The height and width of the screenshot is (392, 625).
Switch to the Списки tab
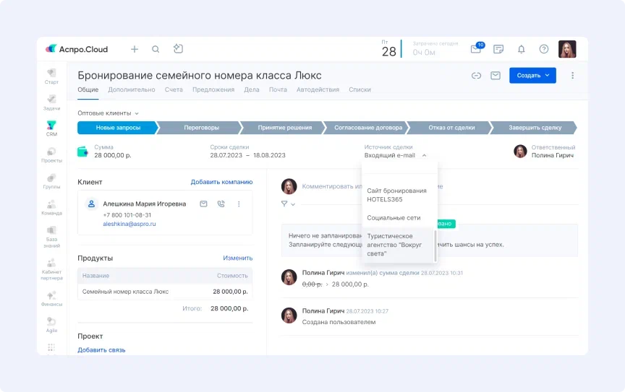360,90
